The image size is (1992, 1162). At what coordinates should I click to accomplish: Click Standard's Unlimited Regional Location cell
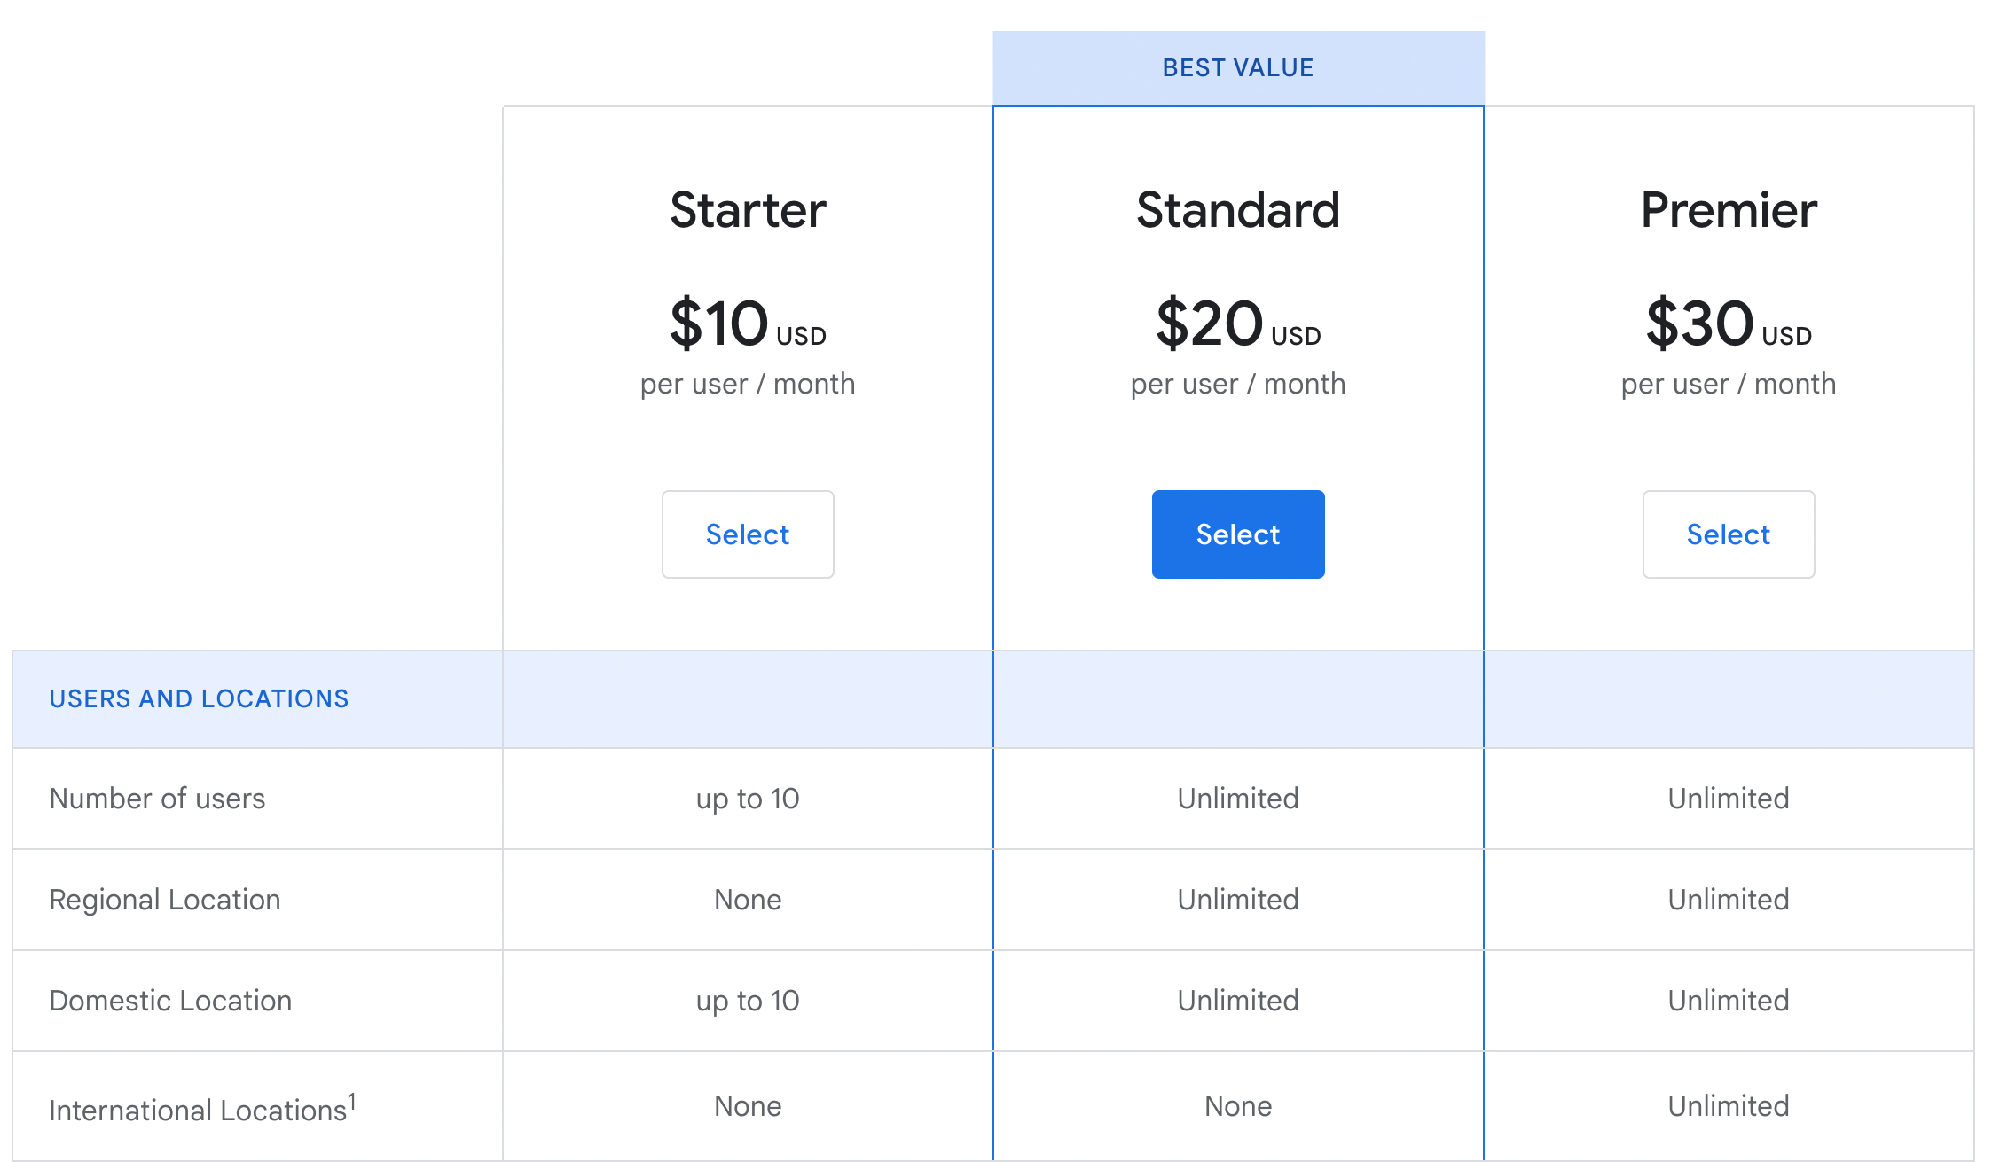[1238, 900]
